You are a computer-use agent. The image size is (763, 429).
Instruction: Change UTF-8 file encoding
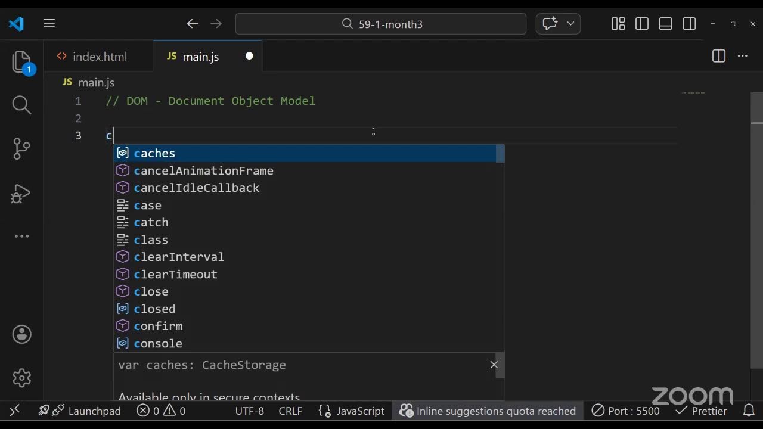[x=249, y=411]
